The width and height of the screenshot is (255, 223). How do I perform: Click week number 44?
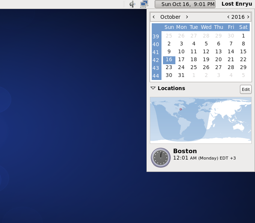coord(156,76)
